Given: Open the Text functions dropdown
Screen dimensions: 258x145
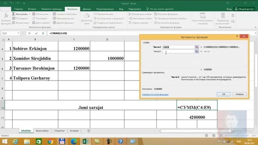Looking at the screenshot, I should [40, 19].
